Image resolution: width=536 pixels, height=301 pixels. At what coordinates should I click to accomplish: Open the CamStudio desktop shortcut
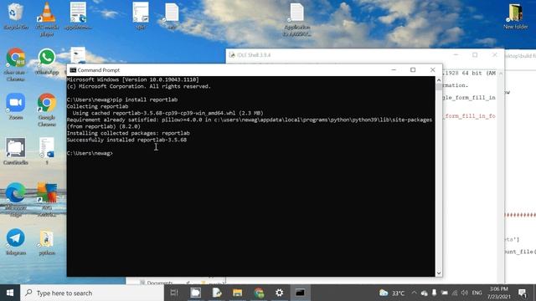click(x=16, y=151)
